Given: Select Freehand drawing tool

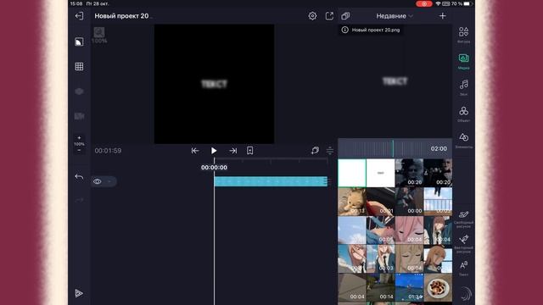Looking at the screenshot, I should [464, 219].
